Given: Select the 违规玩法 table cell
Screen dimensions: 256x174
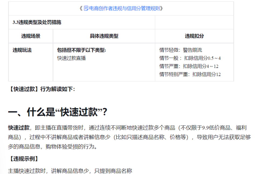Looking at the screenshot, I should point(31,62).
